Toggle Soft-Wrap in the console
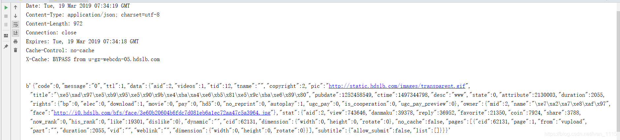This screenshot has height=140, width=620. (x=15, y=24)
